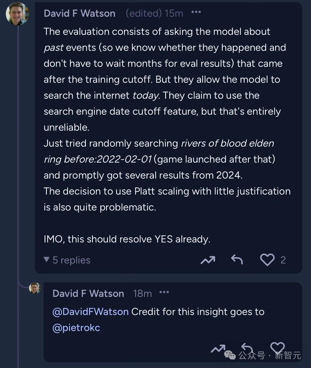Click the "(edited) 15m" timestamp
The image size is (311, 368).
pyautogui.click(x=154, y=13)
